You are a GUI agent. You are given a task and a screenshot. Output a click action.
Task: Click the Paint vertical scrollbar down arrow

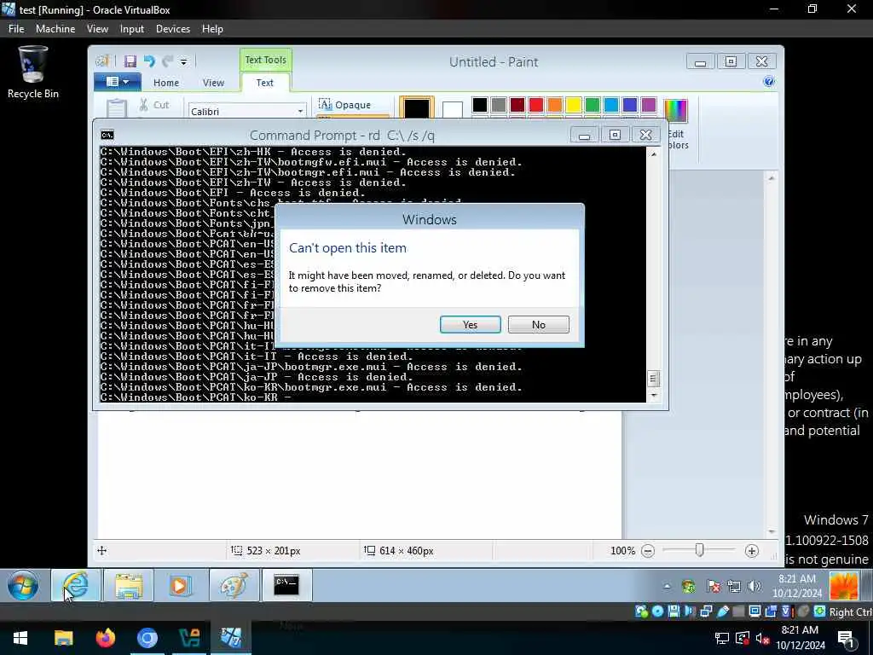(x=771, y=532)
